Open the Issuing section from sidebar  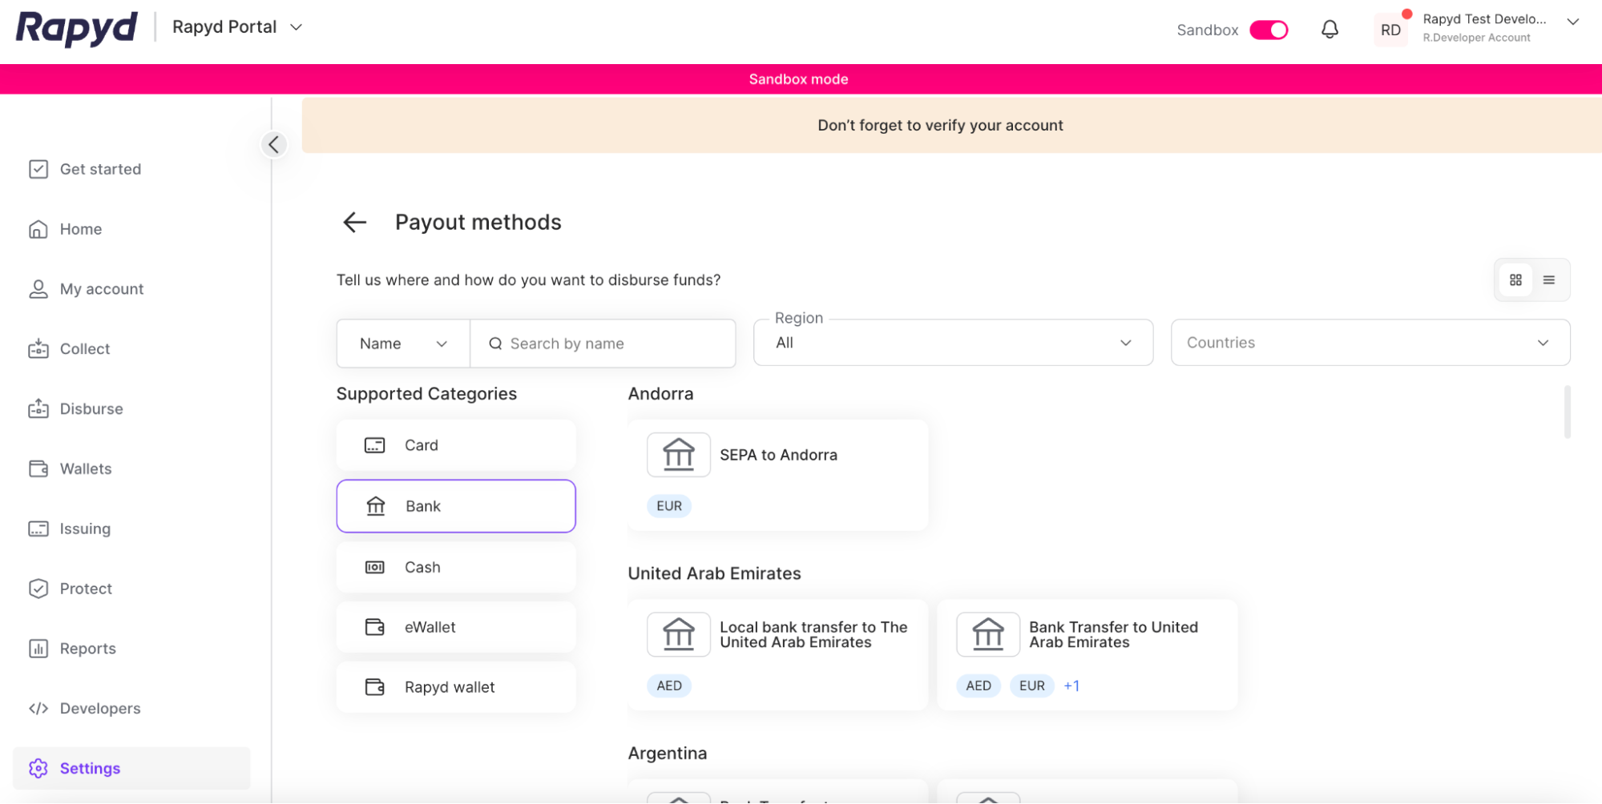[85, 529]
